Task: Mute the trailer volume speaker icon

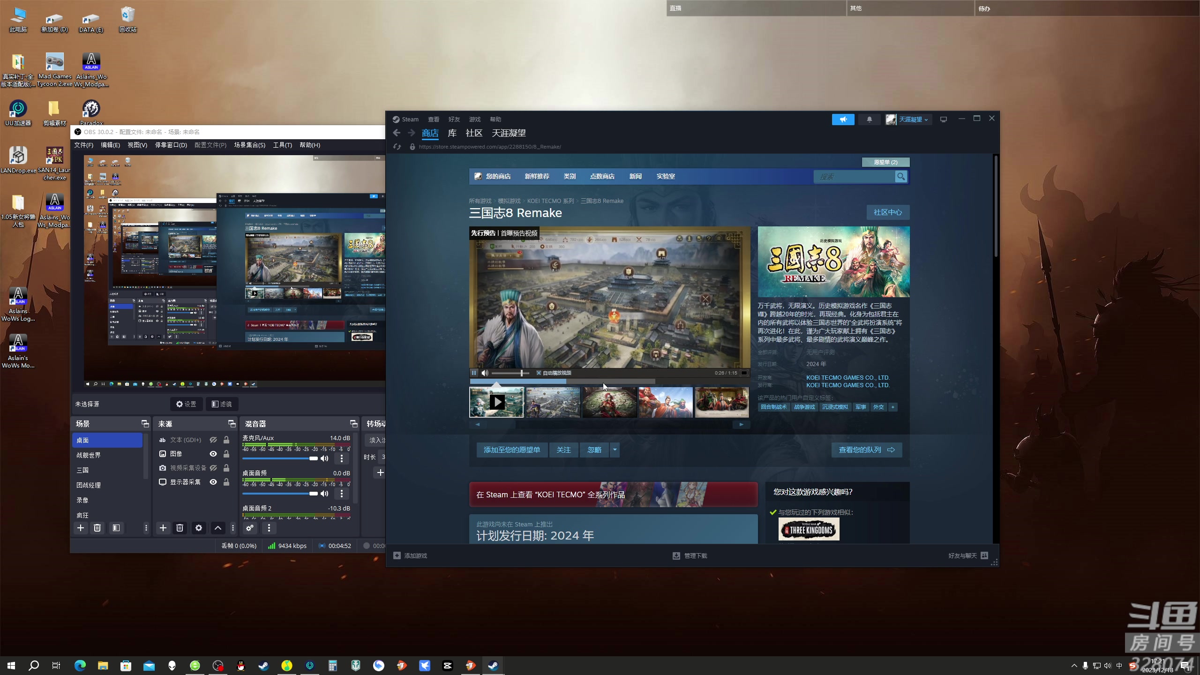Action: pyautogui.click(x=485, y=373)
